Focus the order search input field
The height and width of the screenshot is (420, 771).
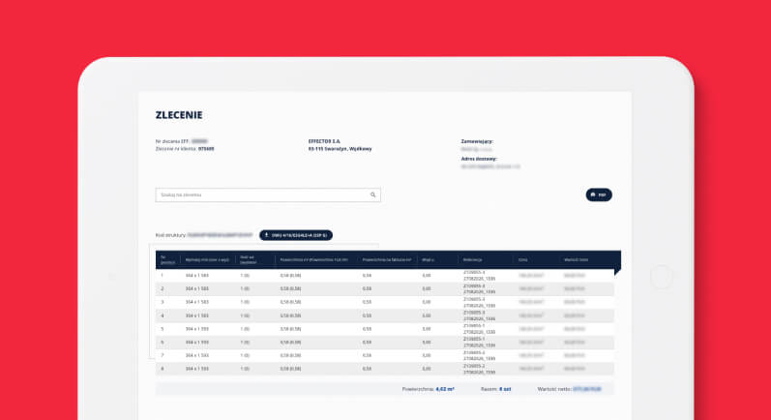(x=268, y=195)
